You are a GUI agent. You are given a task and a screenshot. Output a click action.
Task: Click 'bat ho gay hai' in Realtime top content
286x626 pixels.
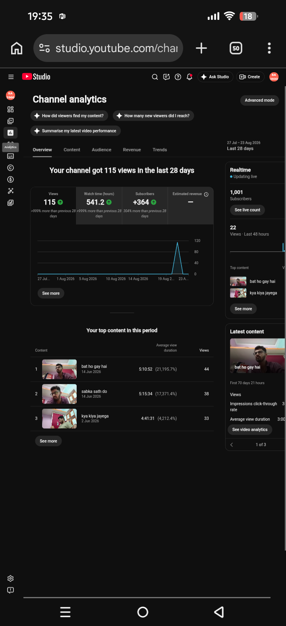coord(263,282)
